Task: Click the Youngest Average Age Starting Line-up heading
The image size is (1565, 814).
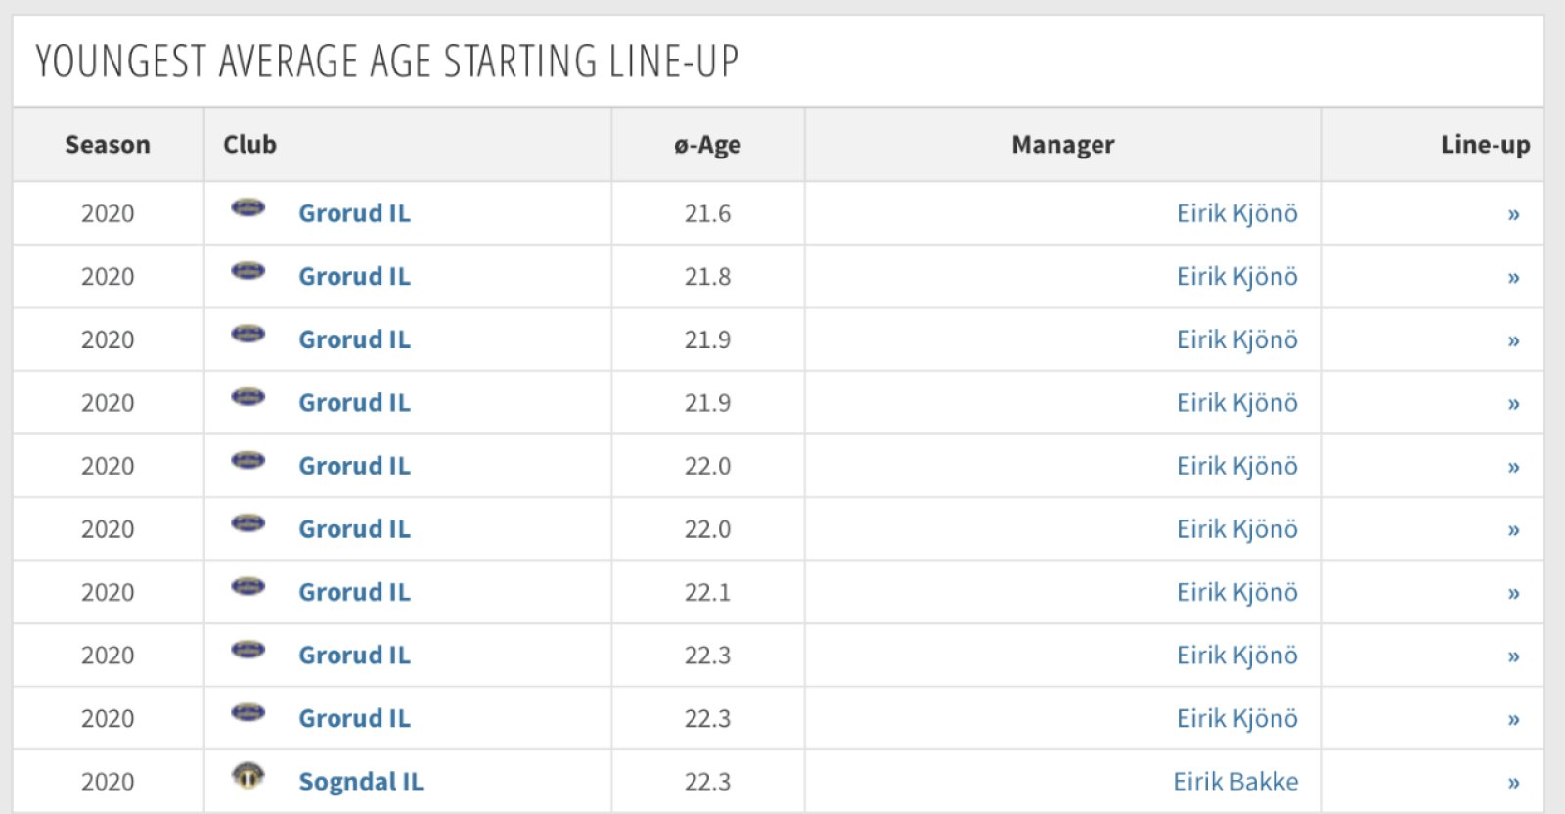Action: [386, 61]
